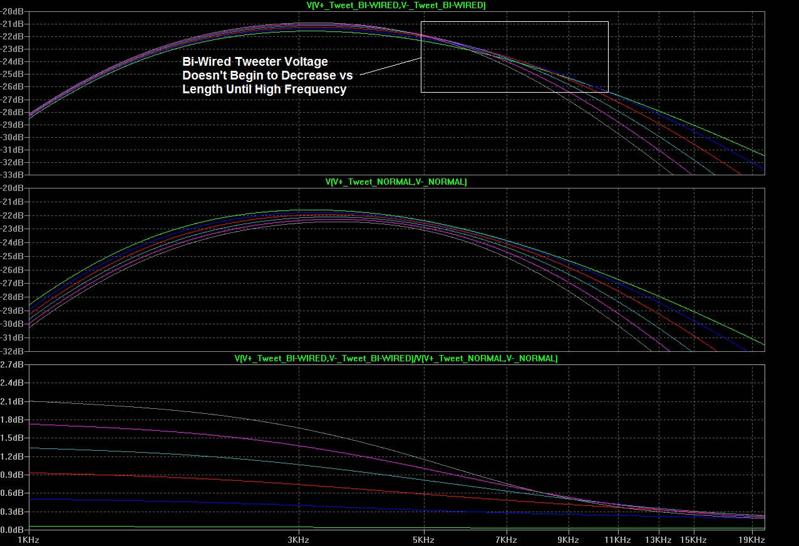Click the 0.6dB label on bottom pane axis
The height and width of the screenshot is (546, 799).
pos(12,493)
